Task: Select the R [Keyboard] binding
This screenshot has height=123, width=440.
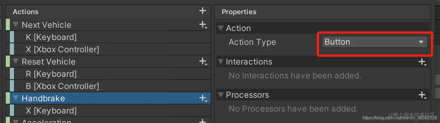Action: point(51,74)
